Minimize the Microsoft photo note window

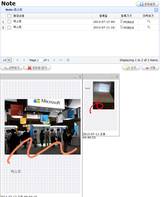click(x=75, y=77)
